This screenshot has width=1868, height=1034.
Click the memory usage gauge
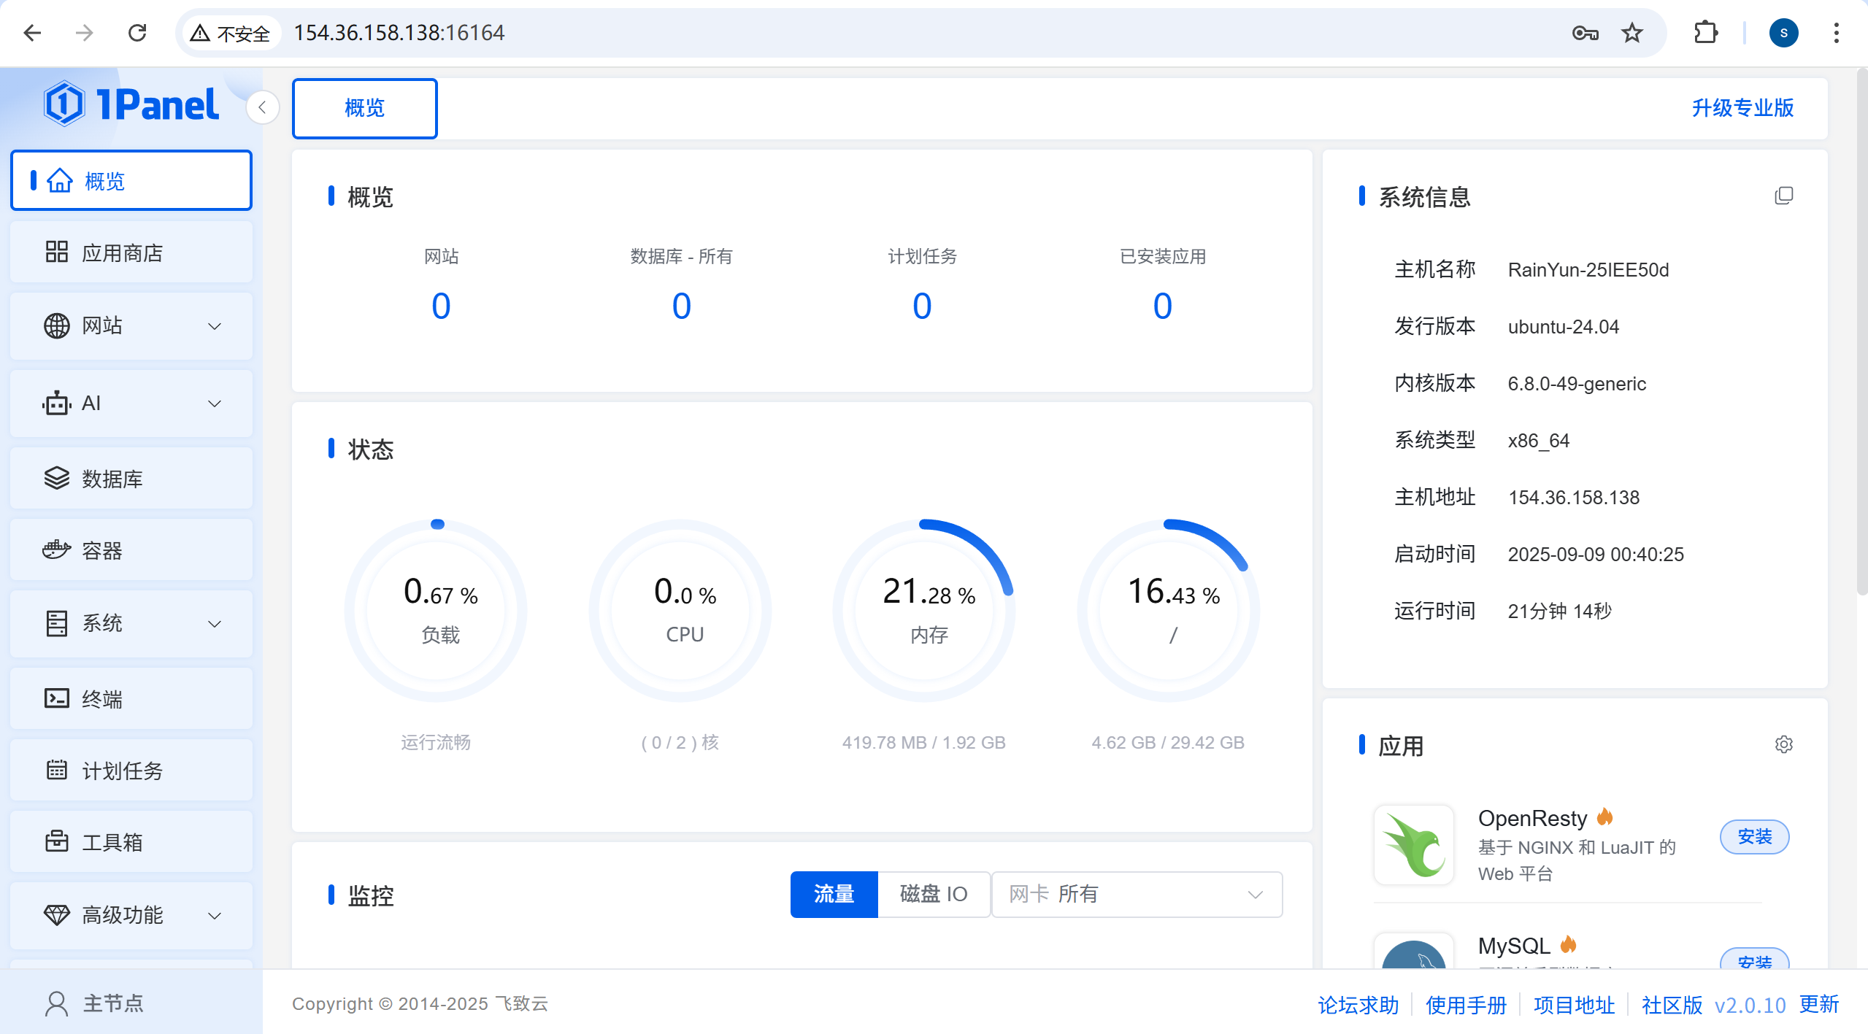click(x=924, y=610)
